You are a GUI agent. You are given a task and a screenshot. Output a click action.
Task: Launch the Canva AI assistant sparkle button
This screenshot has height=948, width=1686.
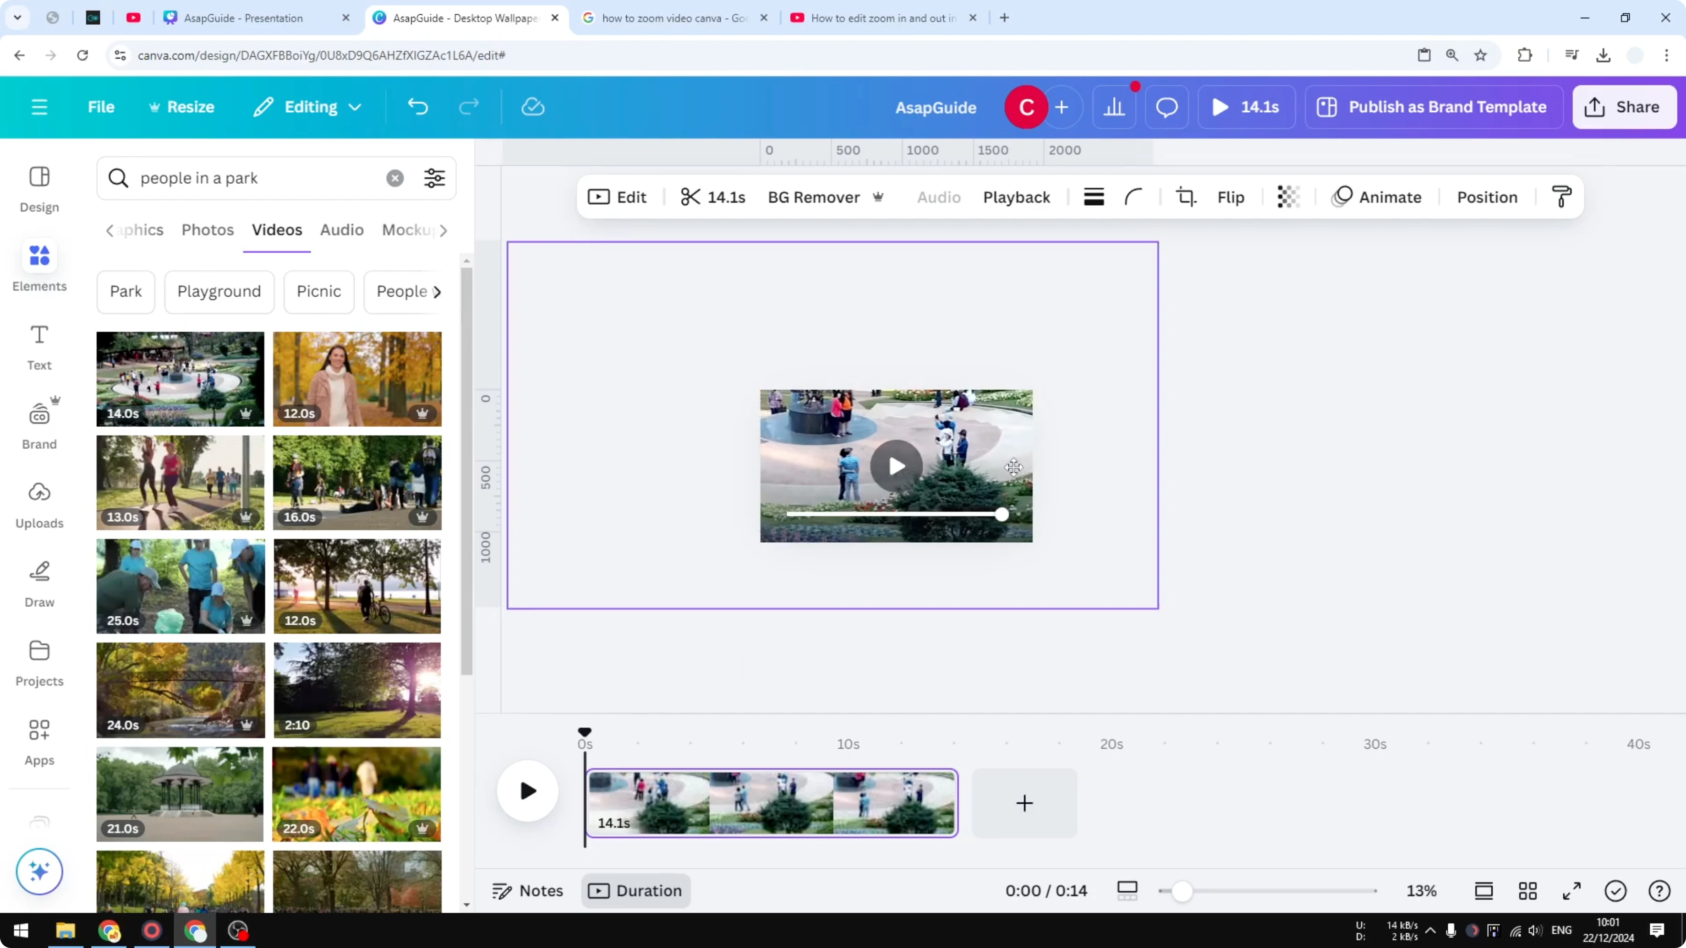(x=38, y=872)
